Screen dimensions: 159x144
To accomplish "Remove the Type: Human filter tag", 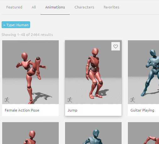I will click(4, 25).
